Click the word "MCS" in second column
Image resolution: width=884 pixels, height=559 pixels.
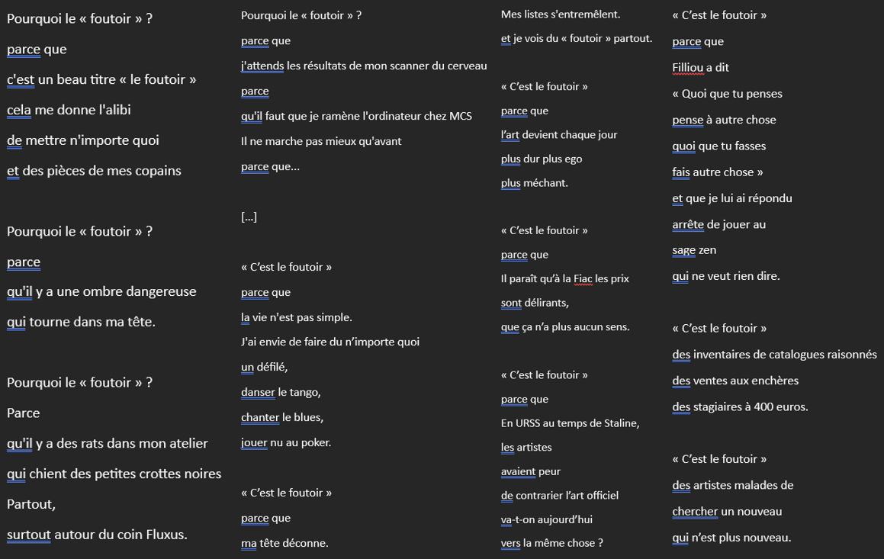pyautogui.click(x=461, y=116)
